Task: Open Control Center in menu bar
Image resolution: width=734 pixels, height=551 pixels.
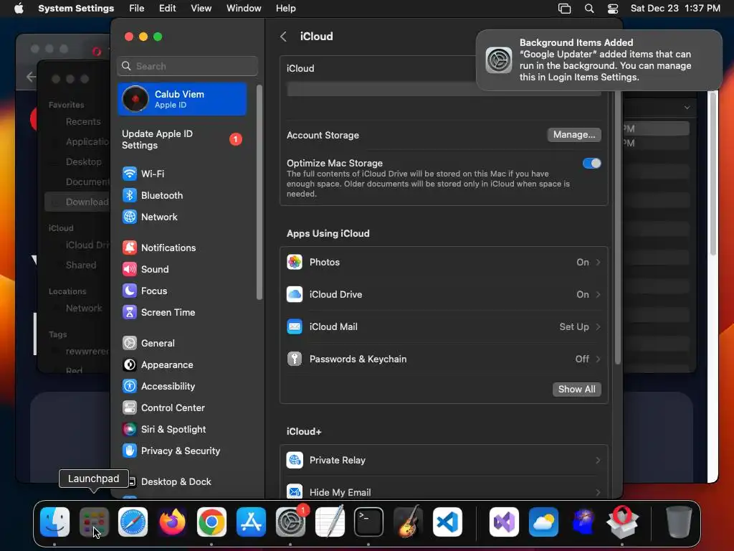Action: coord(613,9)
